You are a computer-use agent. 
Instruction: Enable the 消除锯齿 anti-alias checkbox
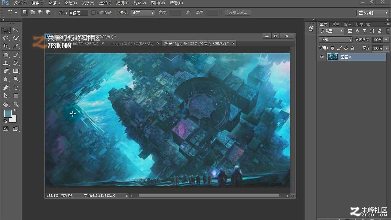(x=94, y=13)
